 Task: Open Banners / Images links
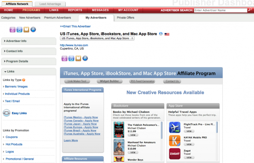click(x=16, y=86)
